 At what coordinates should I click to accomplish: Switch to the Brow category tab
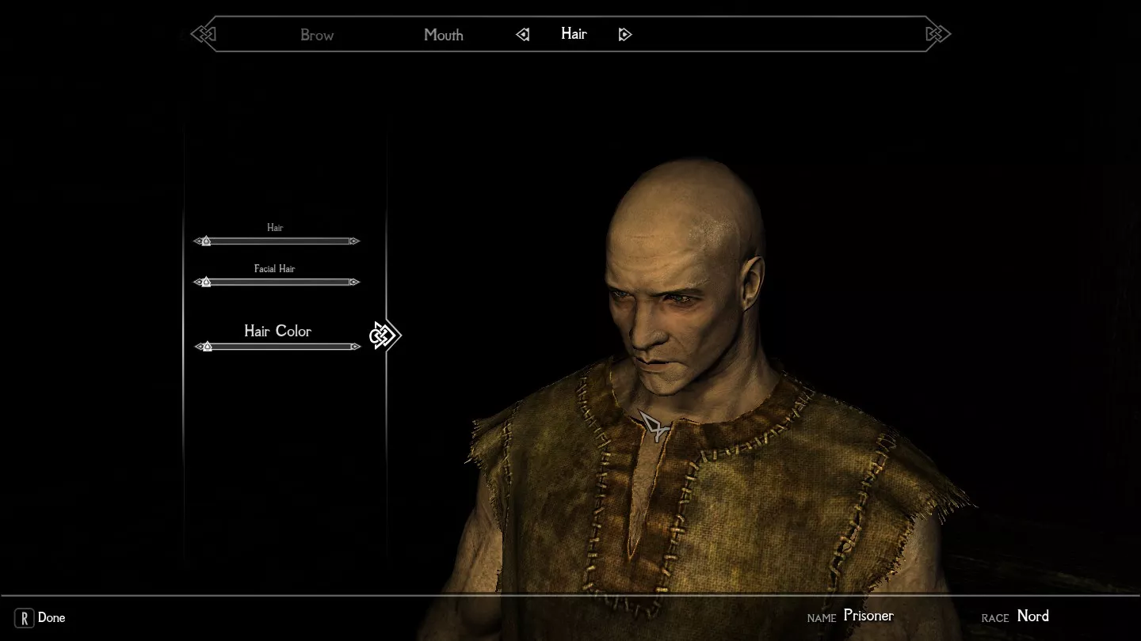point(317,35)
